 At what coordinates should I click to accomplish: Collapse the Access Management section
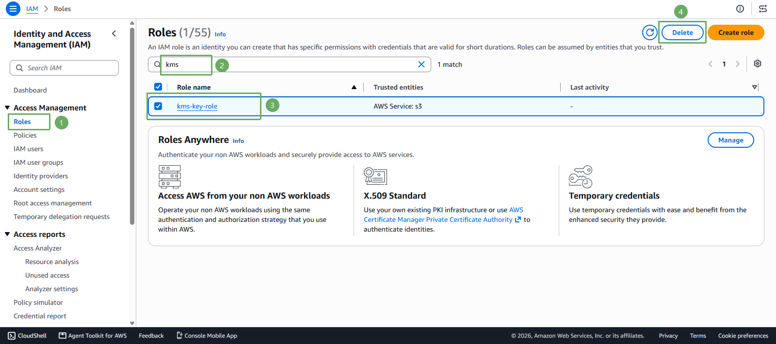point(7,108)
